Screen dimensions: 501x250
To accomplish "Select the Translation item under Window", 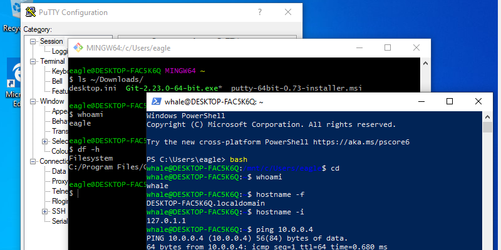I will 60,131.
